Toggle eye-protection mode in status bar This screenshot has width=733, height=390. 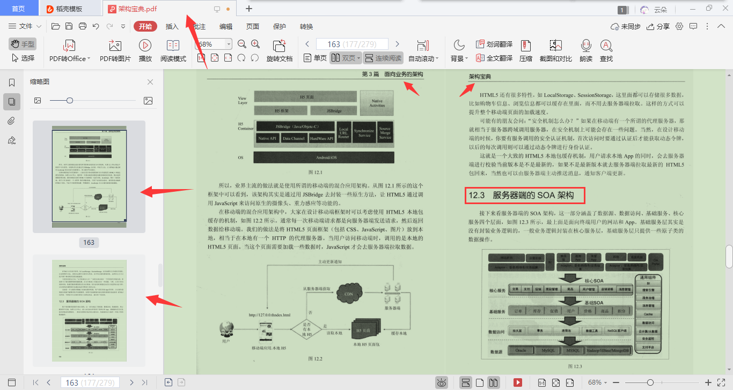click(x=441, y=382)
